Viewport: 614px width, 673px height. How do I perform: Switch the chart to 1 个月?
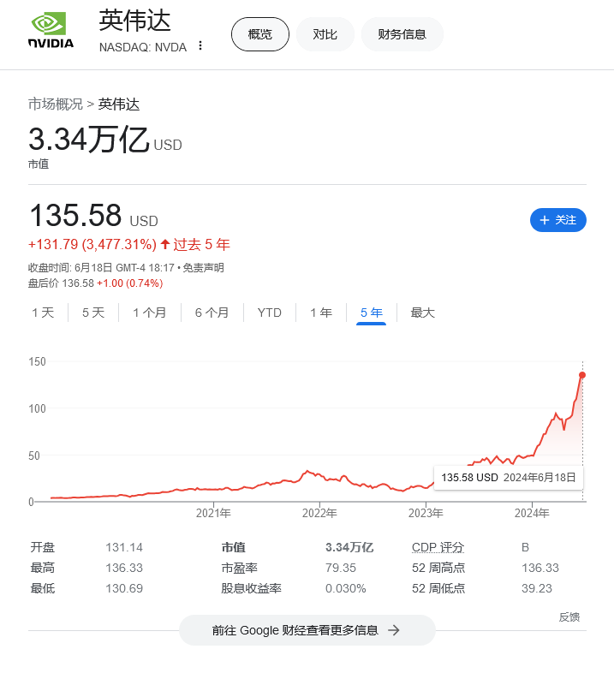149,313
